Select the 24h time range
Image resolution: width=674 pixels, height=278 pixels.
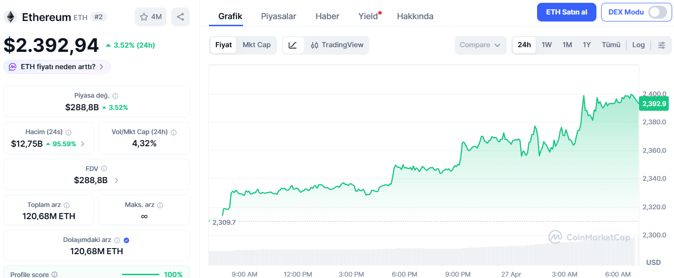524,45
